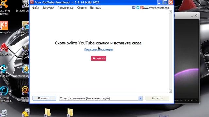Click the Вставить button
Screen dimensions: 209x117
click(x=44, y=98)
